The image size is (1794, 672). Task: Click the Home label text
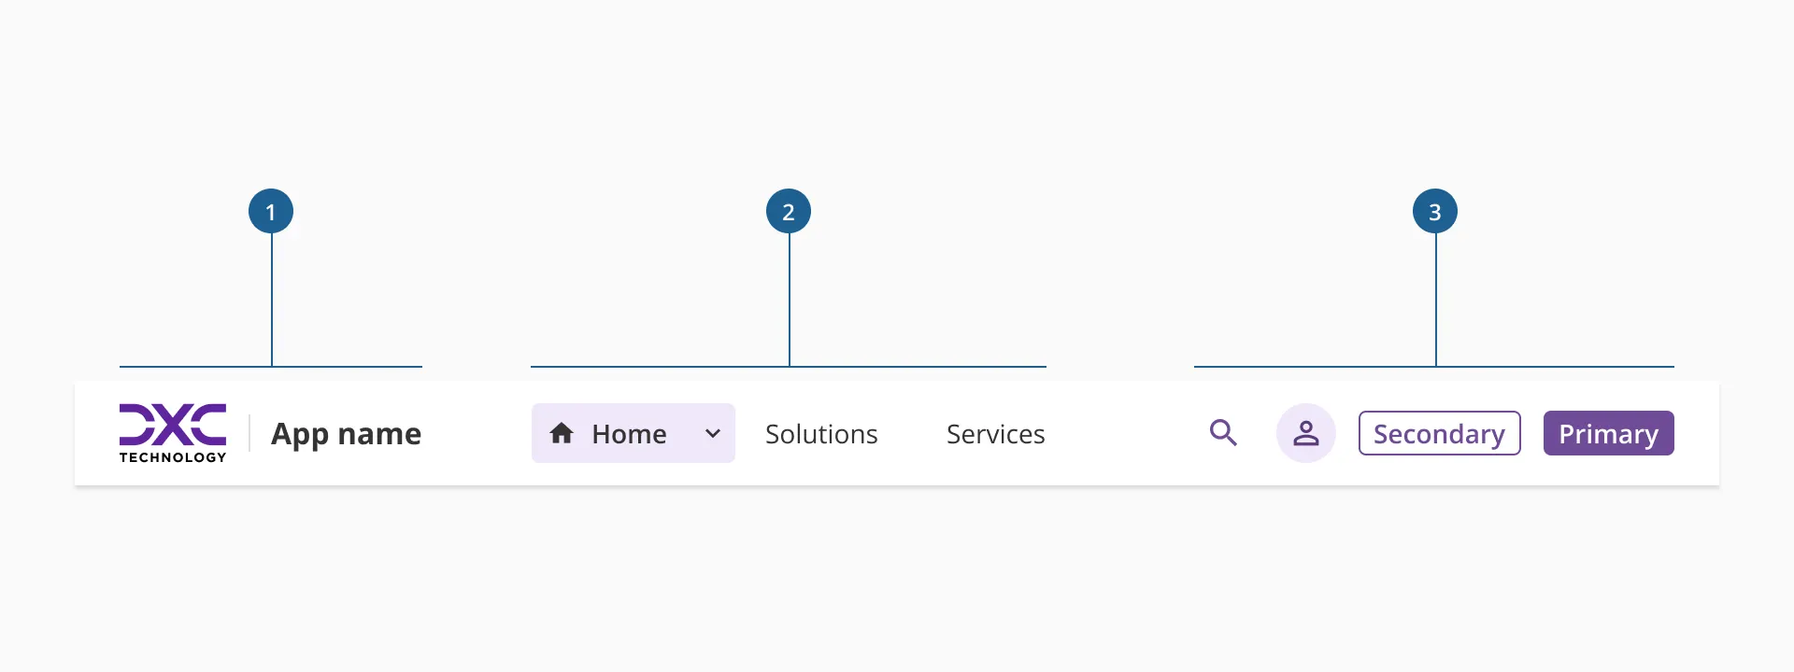[629, 434]
